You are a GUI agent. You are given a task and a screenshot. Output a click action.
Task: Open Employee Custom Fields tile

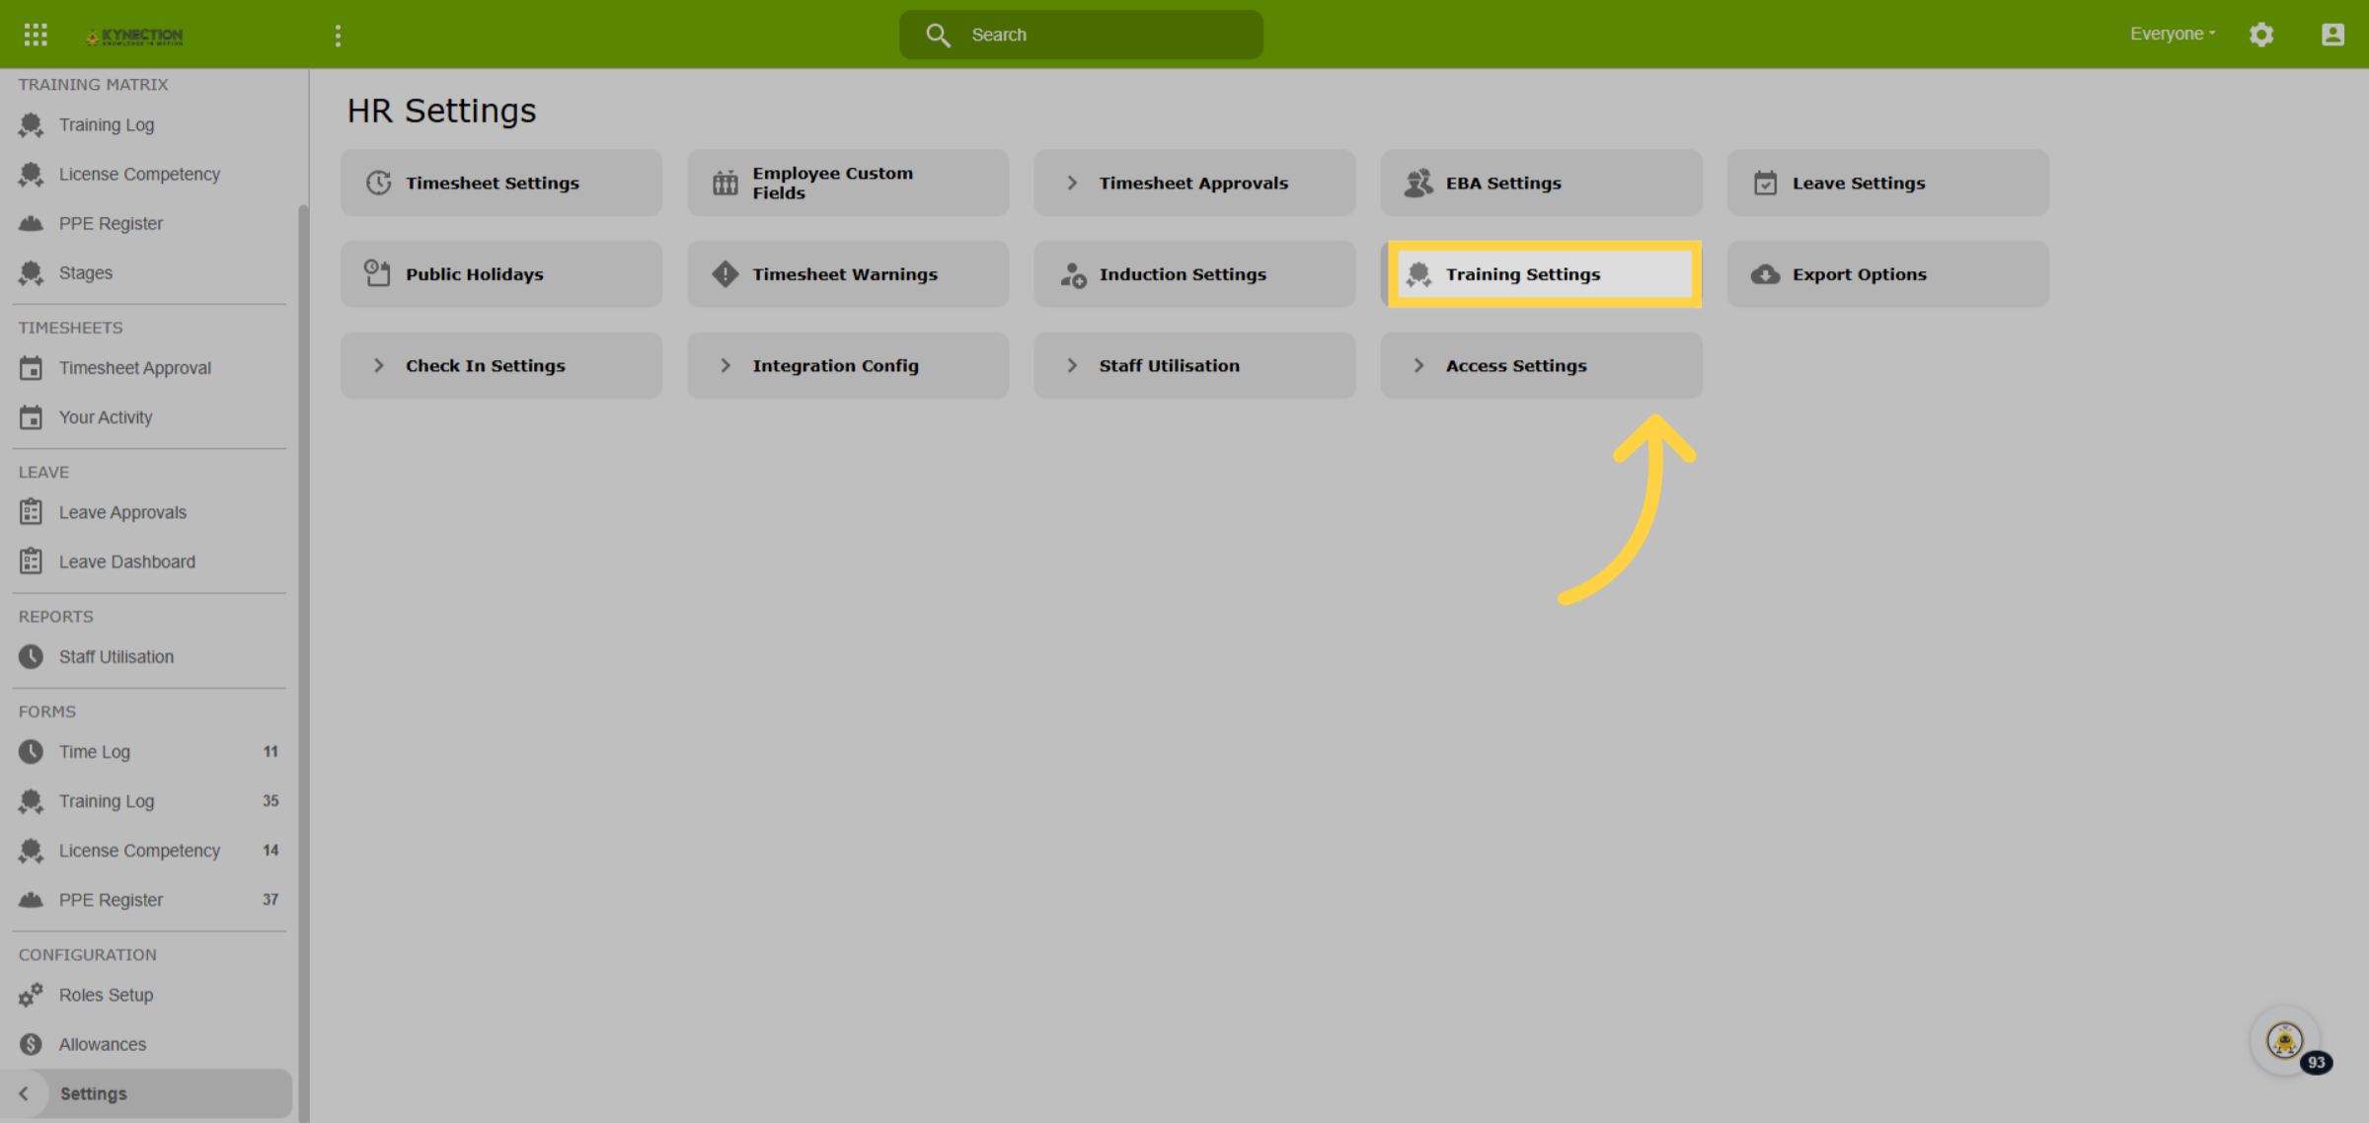tap(848, 183)
